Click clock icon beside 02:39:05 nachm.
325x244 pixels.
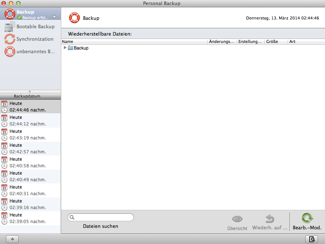[4, 222]
